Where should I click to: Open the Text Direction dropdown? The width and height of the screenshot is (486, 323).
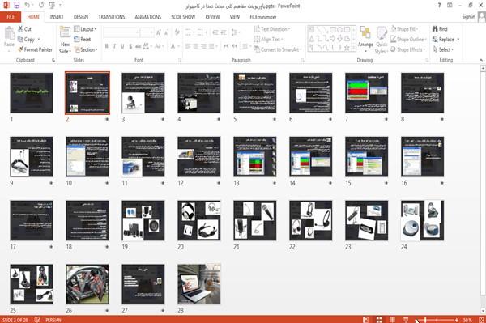coord(272,29)
